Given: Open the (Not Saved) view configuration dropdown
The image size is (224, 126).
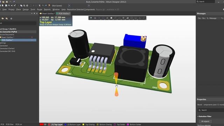Looking at the screenshot, I should (69, 6).
